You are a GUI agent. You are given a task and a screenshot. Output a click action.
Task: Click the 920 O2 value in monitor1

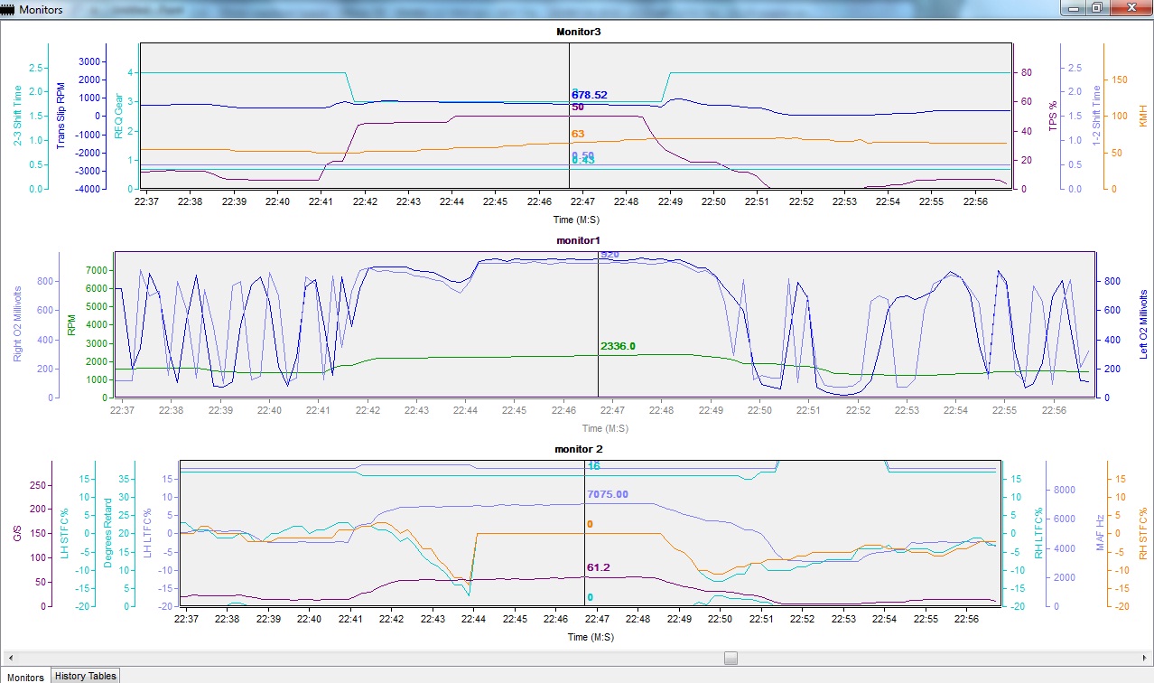click(x=610, y=255)
